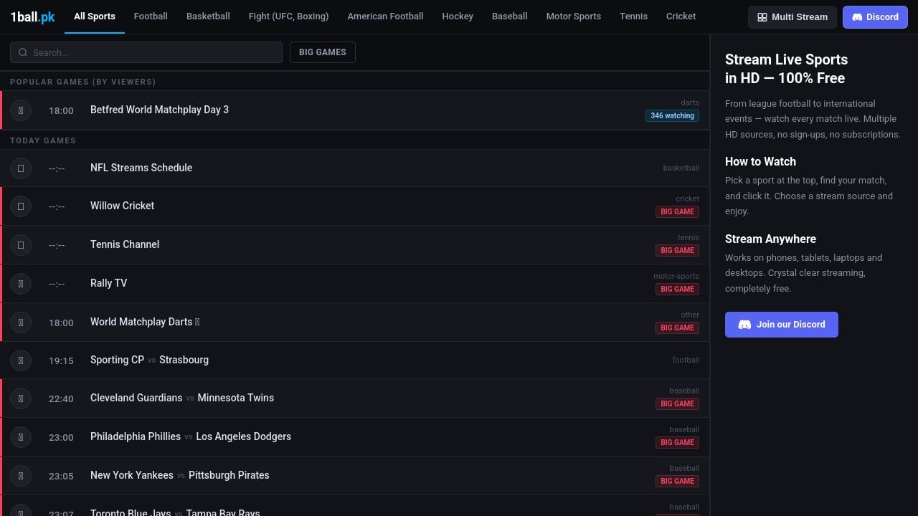918x516 pixels.
Task: Click the sport icon for Sporting CP match
Action: (x=21, y=360)
